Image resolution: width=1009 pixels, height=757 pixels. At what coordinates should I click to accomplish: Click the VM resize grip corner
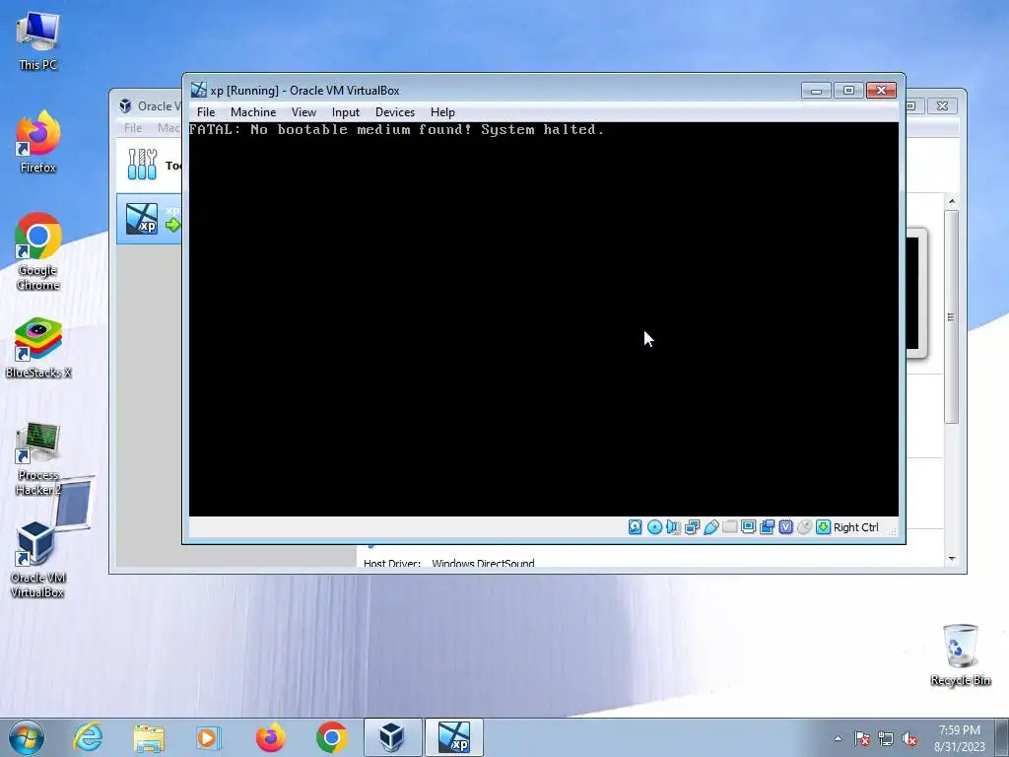893,531
